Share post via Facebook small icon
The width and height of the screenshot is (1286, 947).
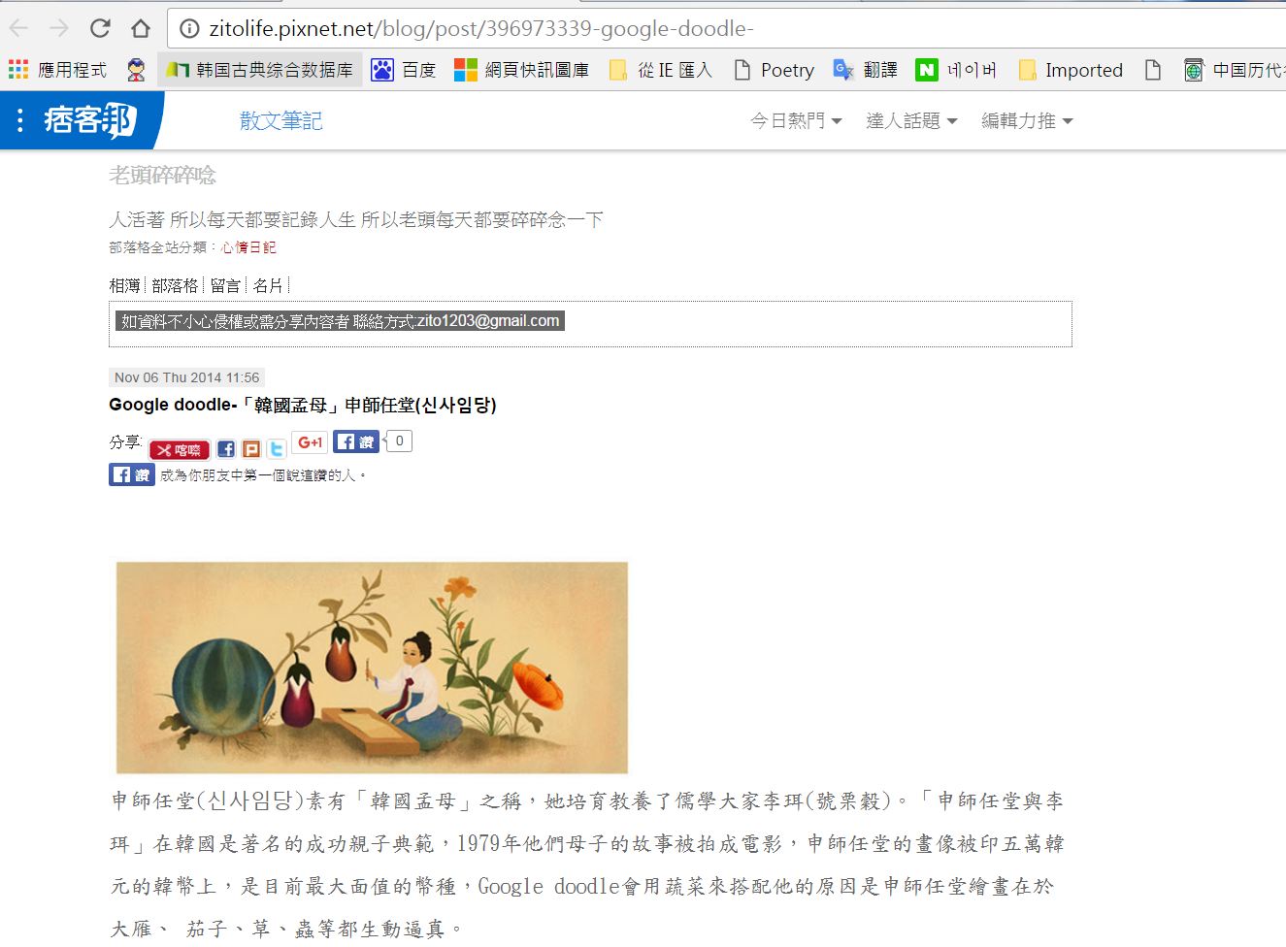click(226, 449)
